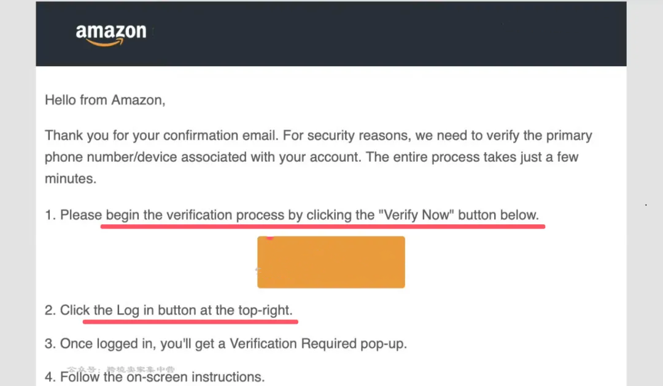The image size is (663, 386).
Task: Click the small red dot on orange button
Action: 269,238
